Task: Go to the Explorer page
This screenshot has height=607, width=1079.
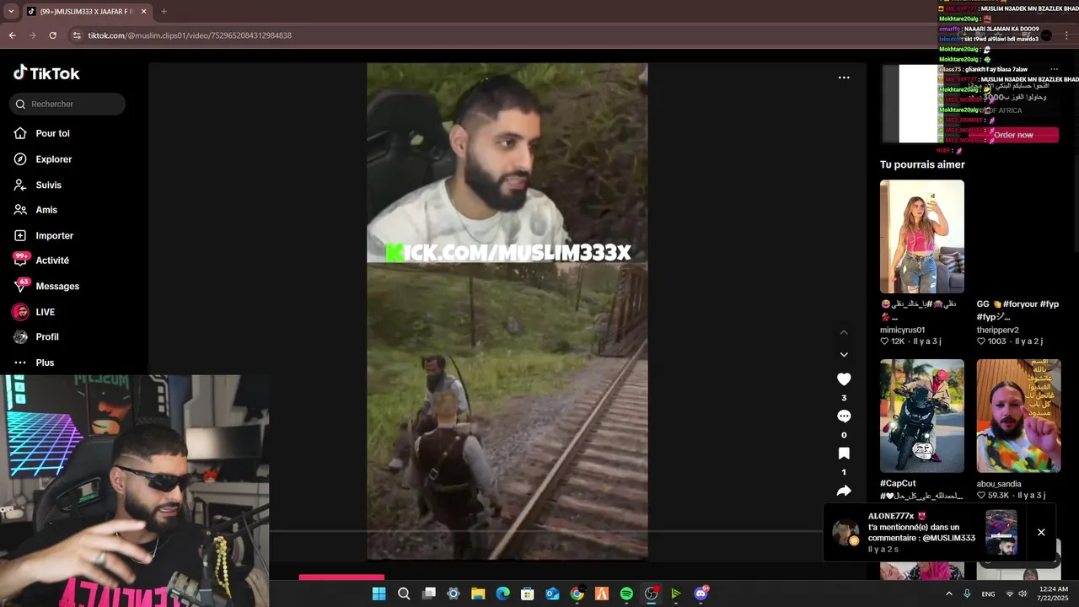Action: [53, 159]
